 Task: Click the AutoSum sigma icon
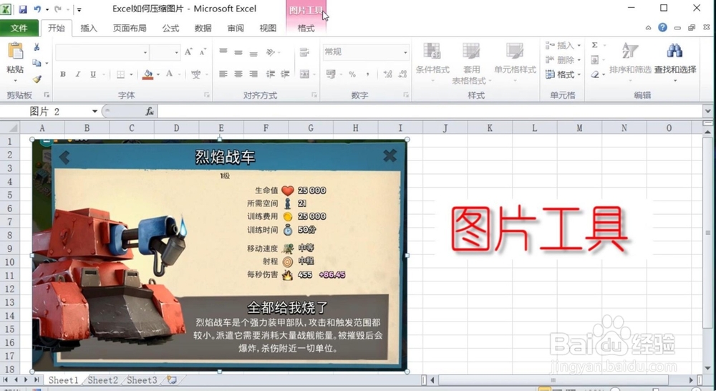(594, 45)
